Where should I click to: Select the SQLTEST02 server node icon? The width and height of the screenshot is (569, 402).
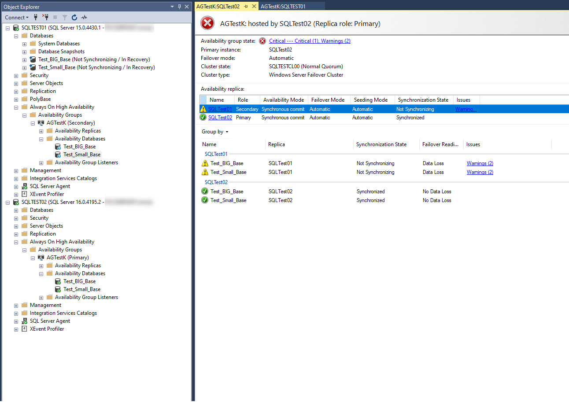(16, 202)
